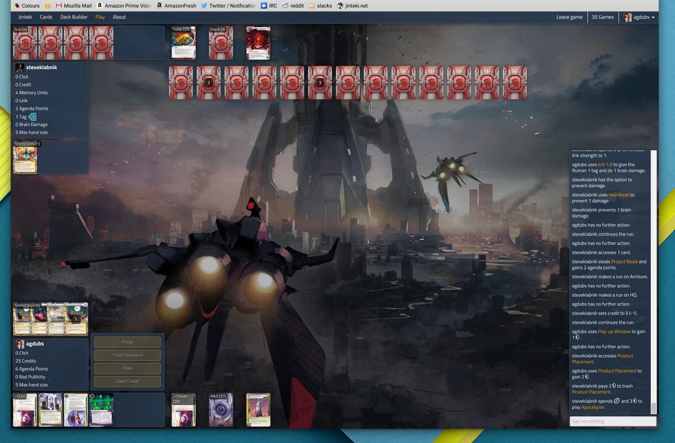675x443 pixels.
Task: Expand the agdubs account dropdown
Action: tap(639, 17)
